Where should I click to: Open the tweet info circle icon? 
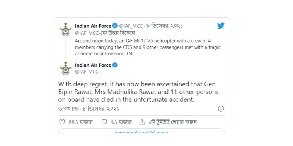(221, 109)
